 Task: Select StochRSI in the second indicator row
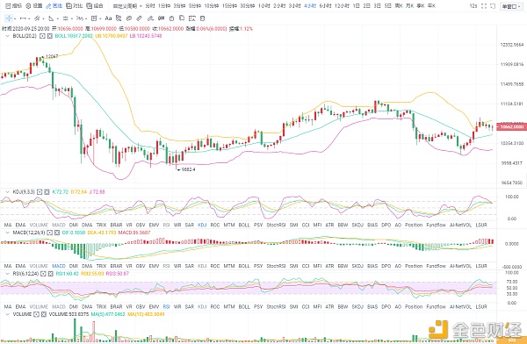(276, 266)
